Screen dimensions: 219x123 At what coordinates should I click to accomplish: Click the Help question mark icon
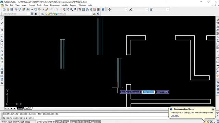(103, 9)
